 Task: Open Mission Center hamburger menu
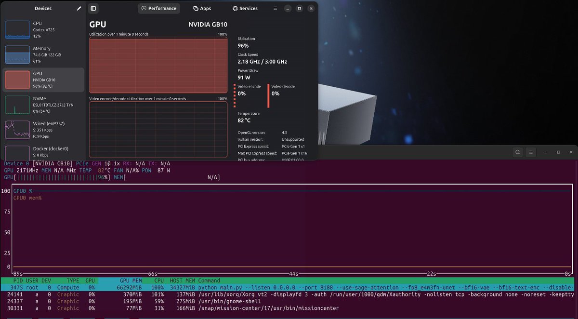pos(275,8)
